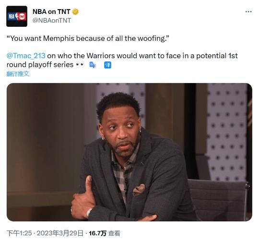
Task: Click the phrase 'round playoff series'
Action: point(40,65)
